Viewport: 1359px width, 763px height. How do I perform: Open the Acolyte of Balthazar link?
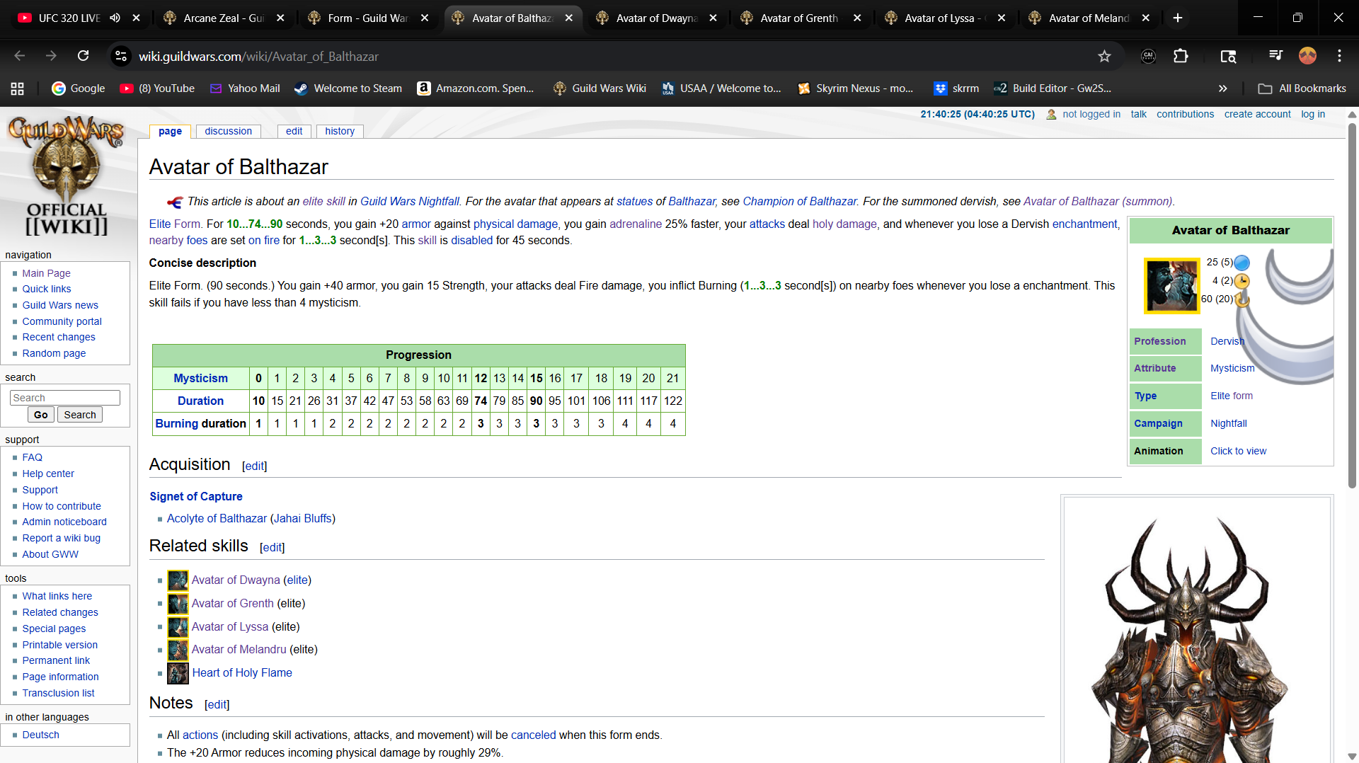coord(217,518)
